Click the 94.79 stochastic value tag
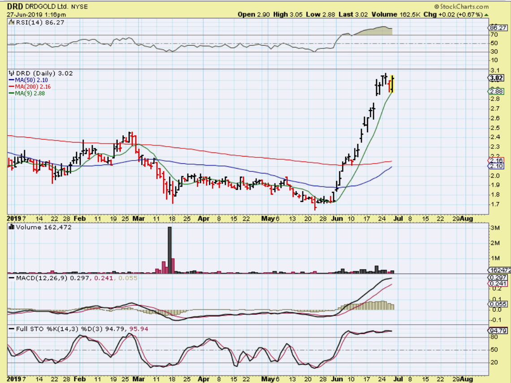The height and width of the screenshot is (383, 511). tap(497, 331)
